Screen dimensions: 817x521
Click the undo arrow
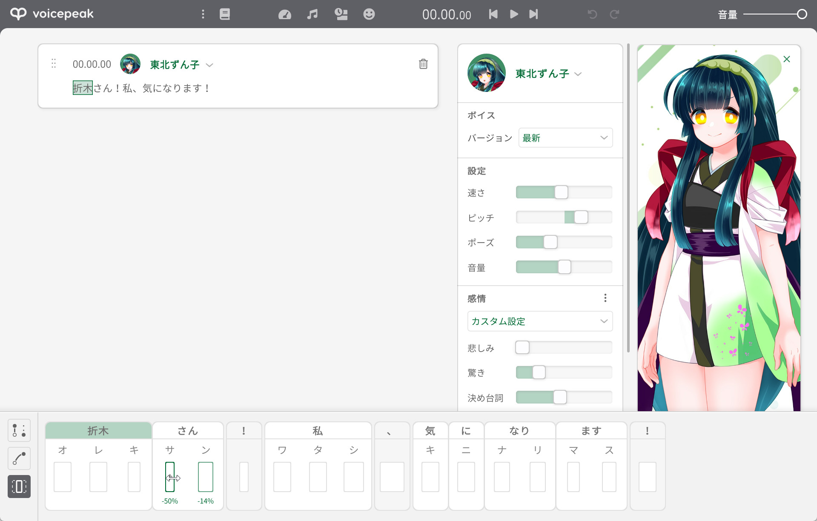592,14
